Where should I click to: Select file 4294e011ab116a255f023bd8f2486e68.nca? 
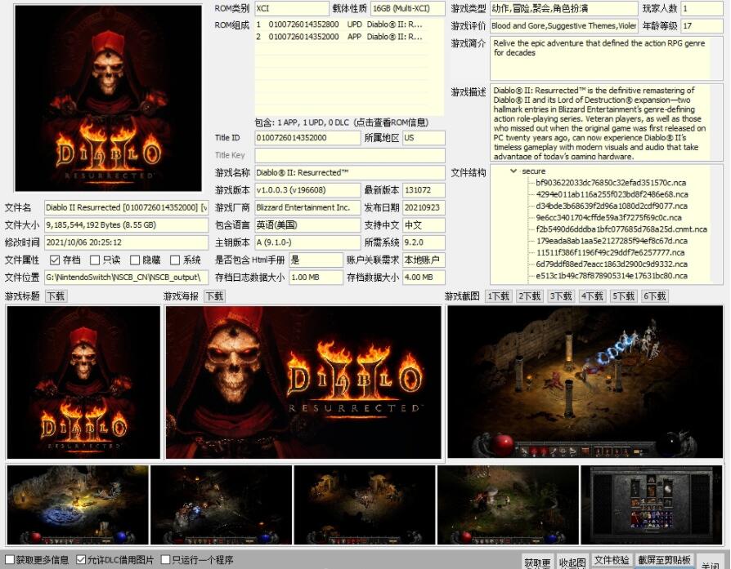coord(612,194)
